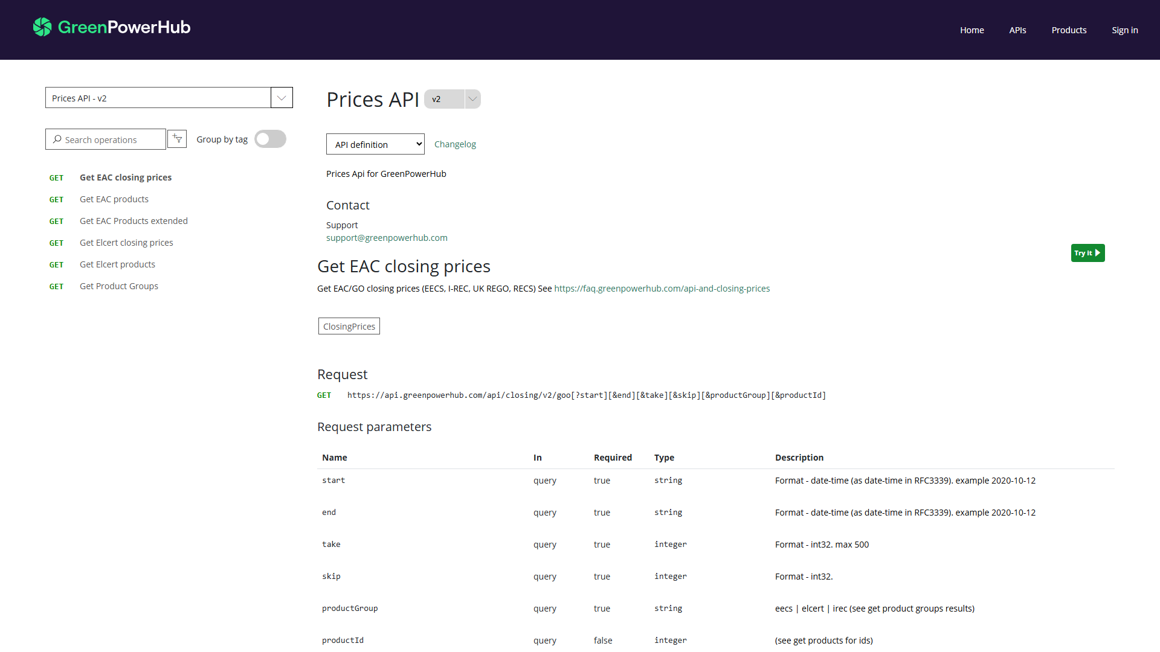Viewport: 1160px width, 652px height.
Task: Select Get Product Groups operation
Action: tap(119, 286)
